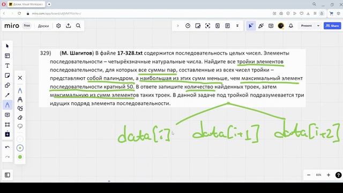The width and height of the screenshot is (343, 193).
Task: Select the Frame tool
Action: coord(8,124)
